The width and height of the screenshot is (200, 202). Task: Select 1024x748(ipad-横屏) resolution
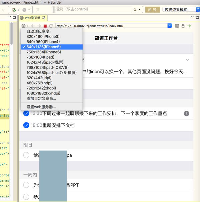[x=52, y=62]
